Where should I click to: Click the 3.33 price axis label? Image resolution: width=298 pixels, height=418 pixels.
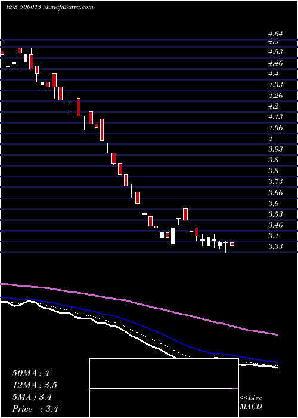[x=275, y=247]
